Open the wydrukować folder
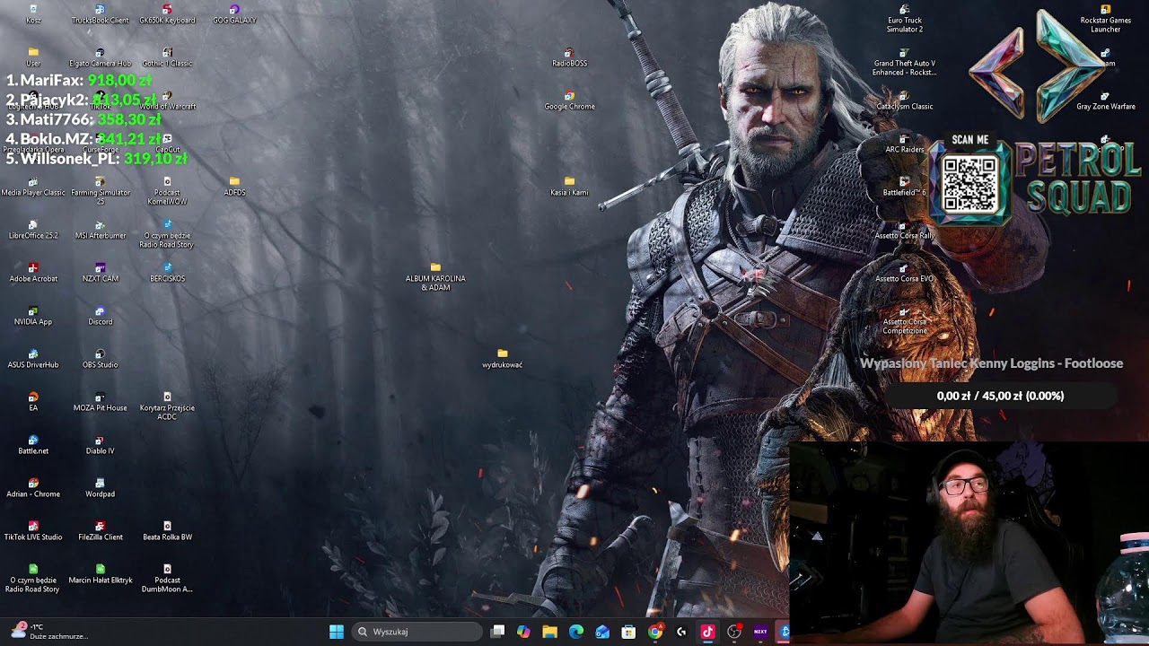The image size is (1149, 646). 502,358
